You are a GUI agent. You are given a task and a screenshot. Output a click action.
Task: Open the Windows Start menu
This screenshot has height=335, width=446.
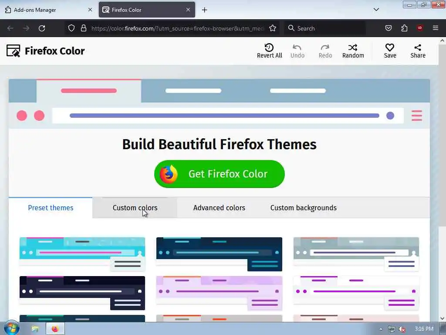[x=11, y=328]
